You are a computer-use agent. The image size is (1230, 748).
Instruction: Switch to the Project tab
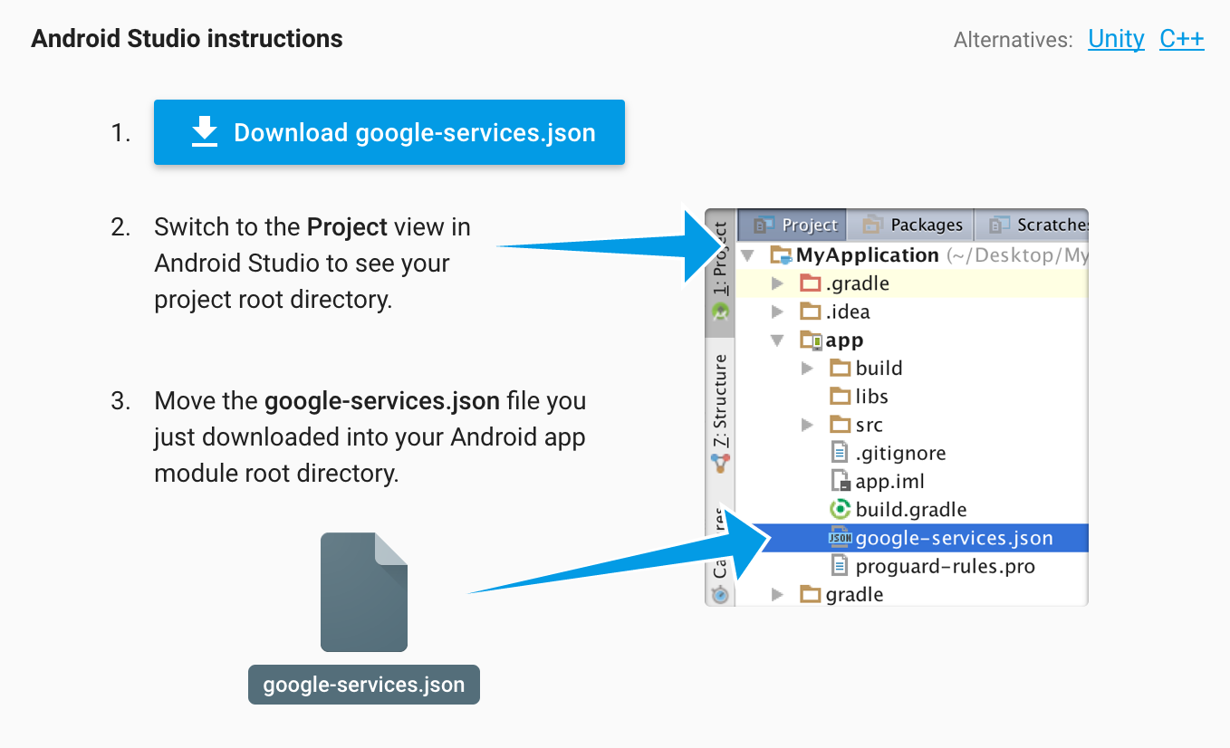click(x=793, y=225)
